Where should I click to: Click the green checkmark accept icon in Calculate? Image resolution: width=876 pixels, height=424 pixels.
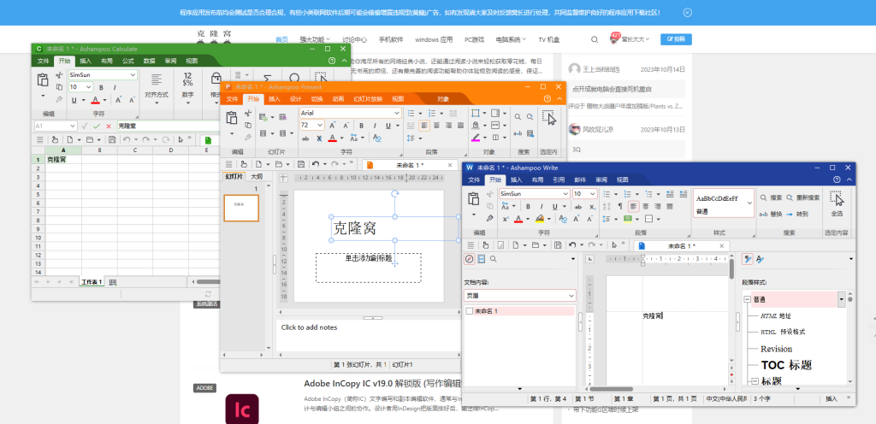[97, 127]
